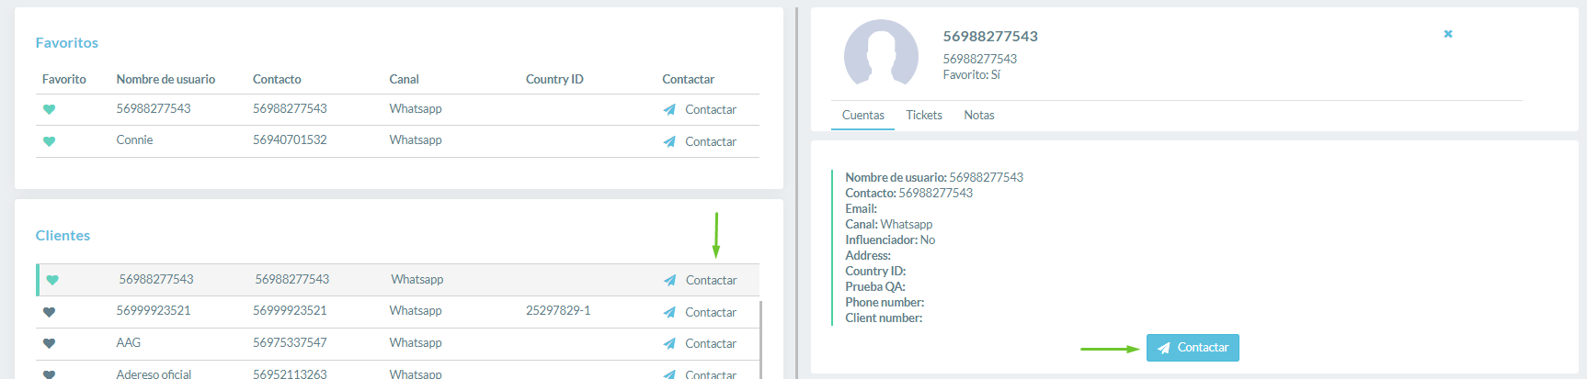This screenshot has height=379, width=1587.
Task: Click paper plane icon in 56999923521 row
Action: click(669, 312)
